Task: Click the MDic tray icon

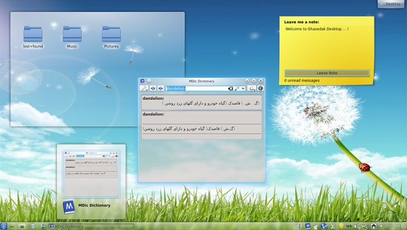Action: click(308, 227)
